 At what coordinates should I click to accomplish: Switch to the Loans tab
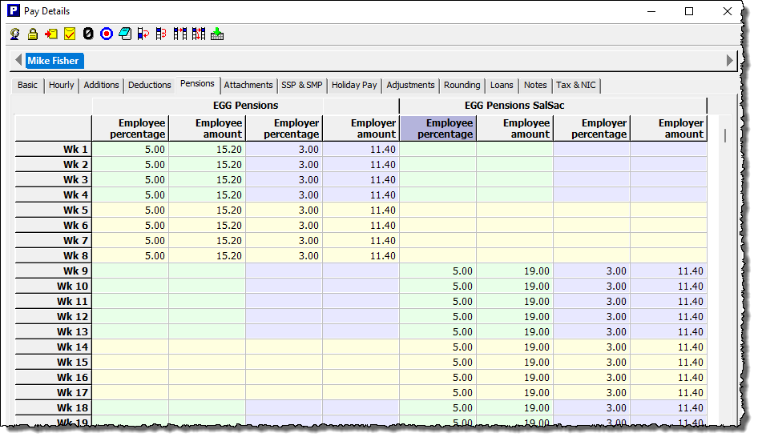pyautogui.click(x=502, y=85)
